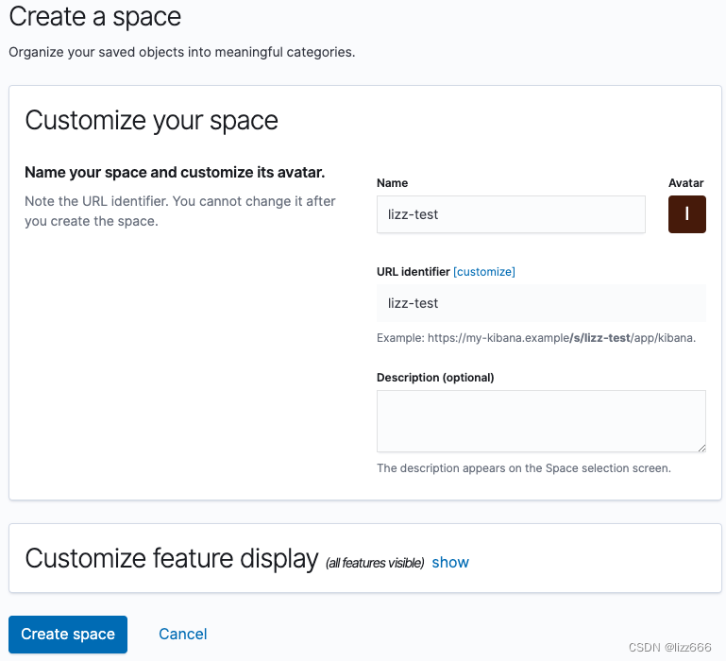This screenshot has height=661, width=726.
Task: Click the resize handle of Description textarea
Action: click(x=701, y=448)
